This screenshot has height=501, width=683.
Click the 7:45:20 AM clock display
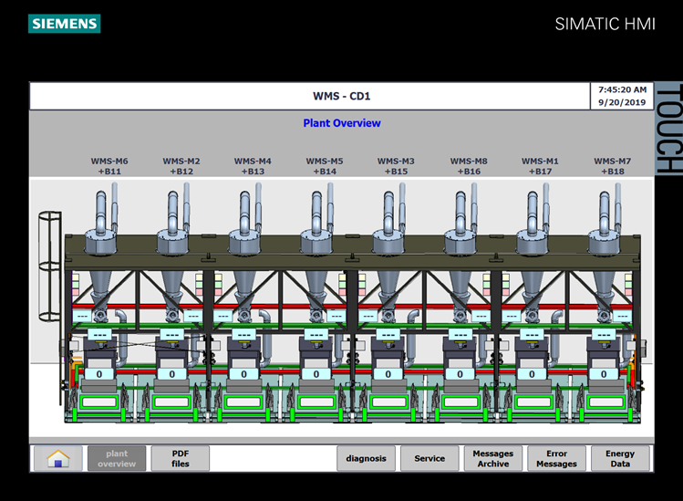pyautogui.click(x=622, y=89)
